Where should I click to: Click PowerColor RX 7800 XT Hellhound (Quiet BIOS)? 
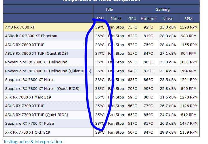pyautogui.click(x=48, y=71)
